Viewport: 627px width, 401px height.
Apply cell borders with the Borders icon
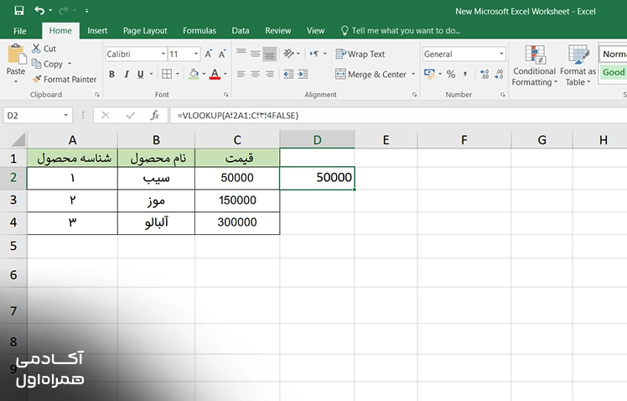[167, 74]
